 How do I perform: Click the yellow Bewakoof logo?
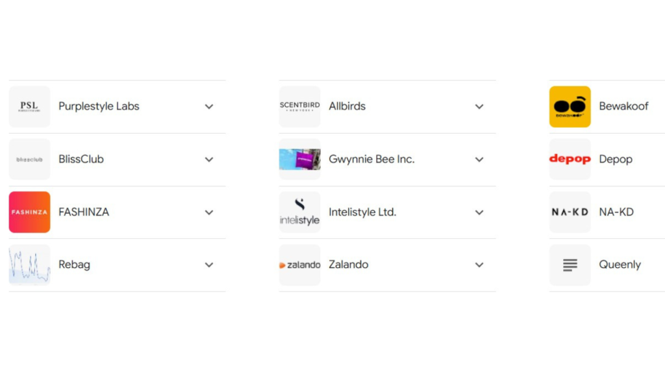[570, 106]
